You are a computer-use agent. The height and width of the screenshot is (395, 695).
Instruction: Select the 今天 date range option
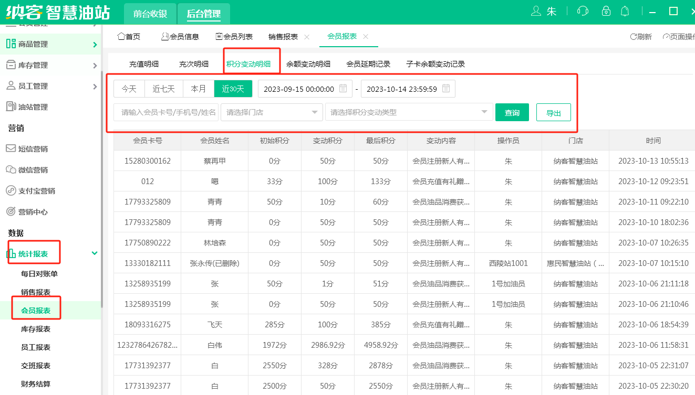click(x=129, y=89)
